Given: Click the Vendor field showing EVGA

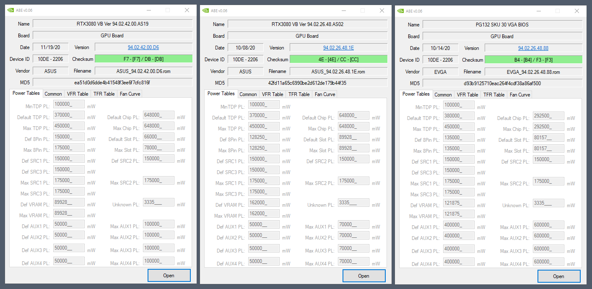Looking at the screenshot, I should pos(440,72).
